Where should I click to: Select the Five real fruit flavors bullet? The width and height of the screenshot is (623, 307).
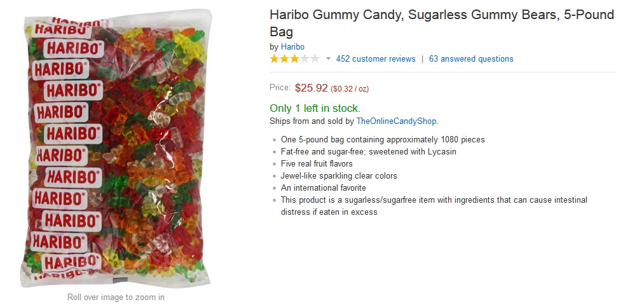click(x=317, y=163)
